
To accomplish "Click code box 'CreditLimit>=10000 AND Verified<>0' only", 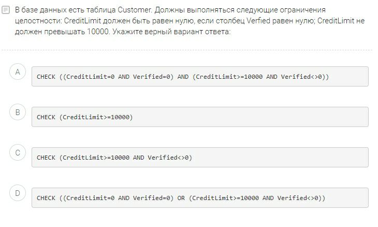I will [x=200, y=157].
